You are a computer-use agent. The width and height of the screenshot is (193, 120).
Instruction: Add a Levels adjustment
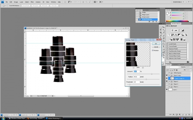click(176, 30)
